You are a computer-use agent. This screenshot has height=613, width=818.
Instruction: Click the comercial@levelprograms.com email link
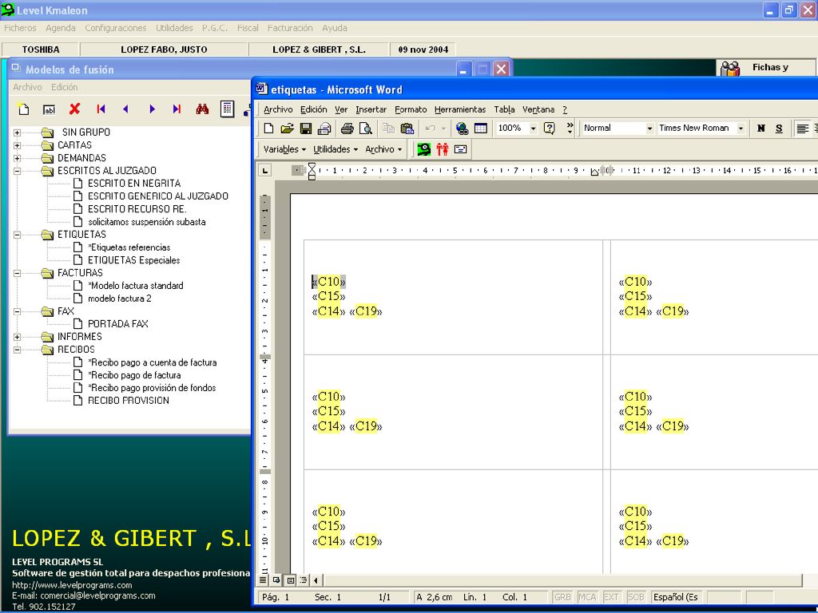click(97, 595)
